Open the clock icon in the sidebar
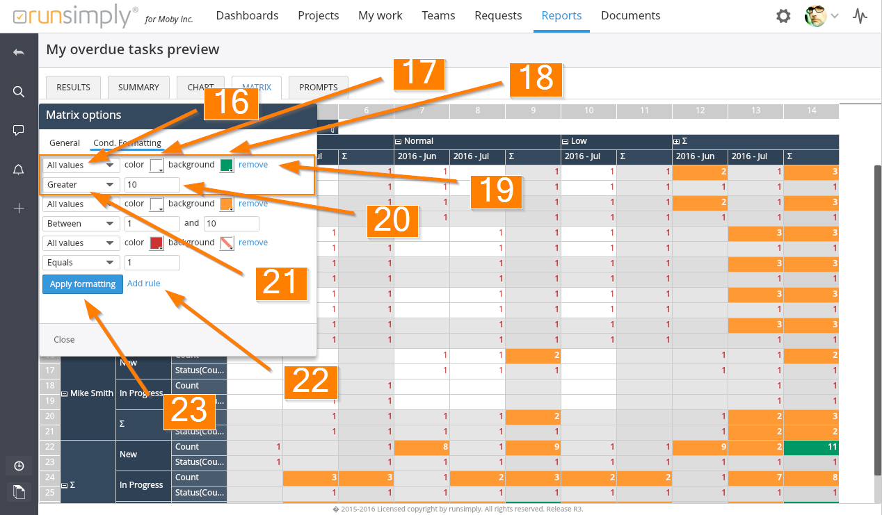This screenshot has height=515, width=882. pyautogui.click(x=19, y=466)
